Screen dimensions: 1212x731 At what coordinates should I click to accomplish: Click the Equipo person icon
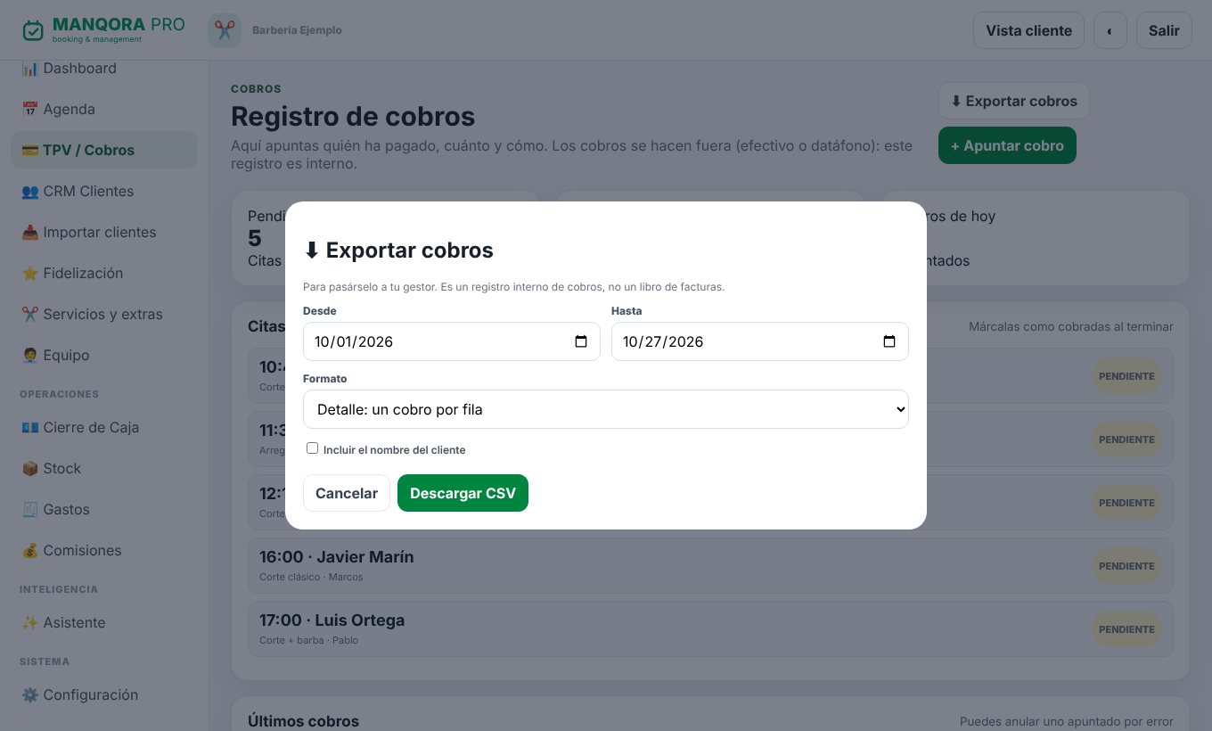[29, 356]
